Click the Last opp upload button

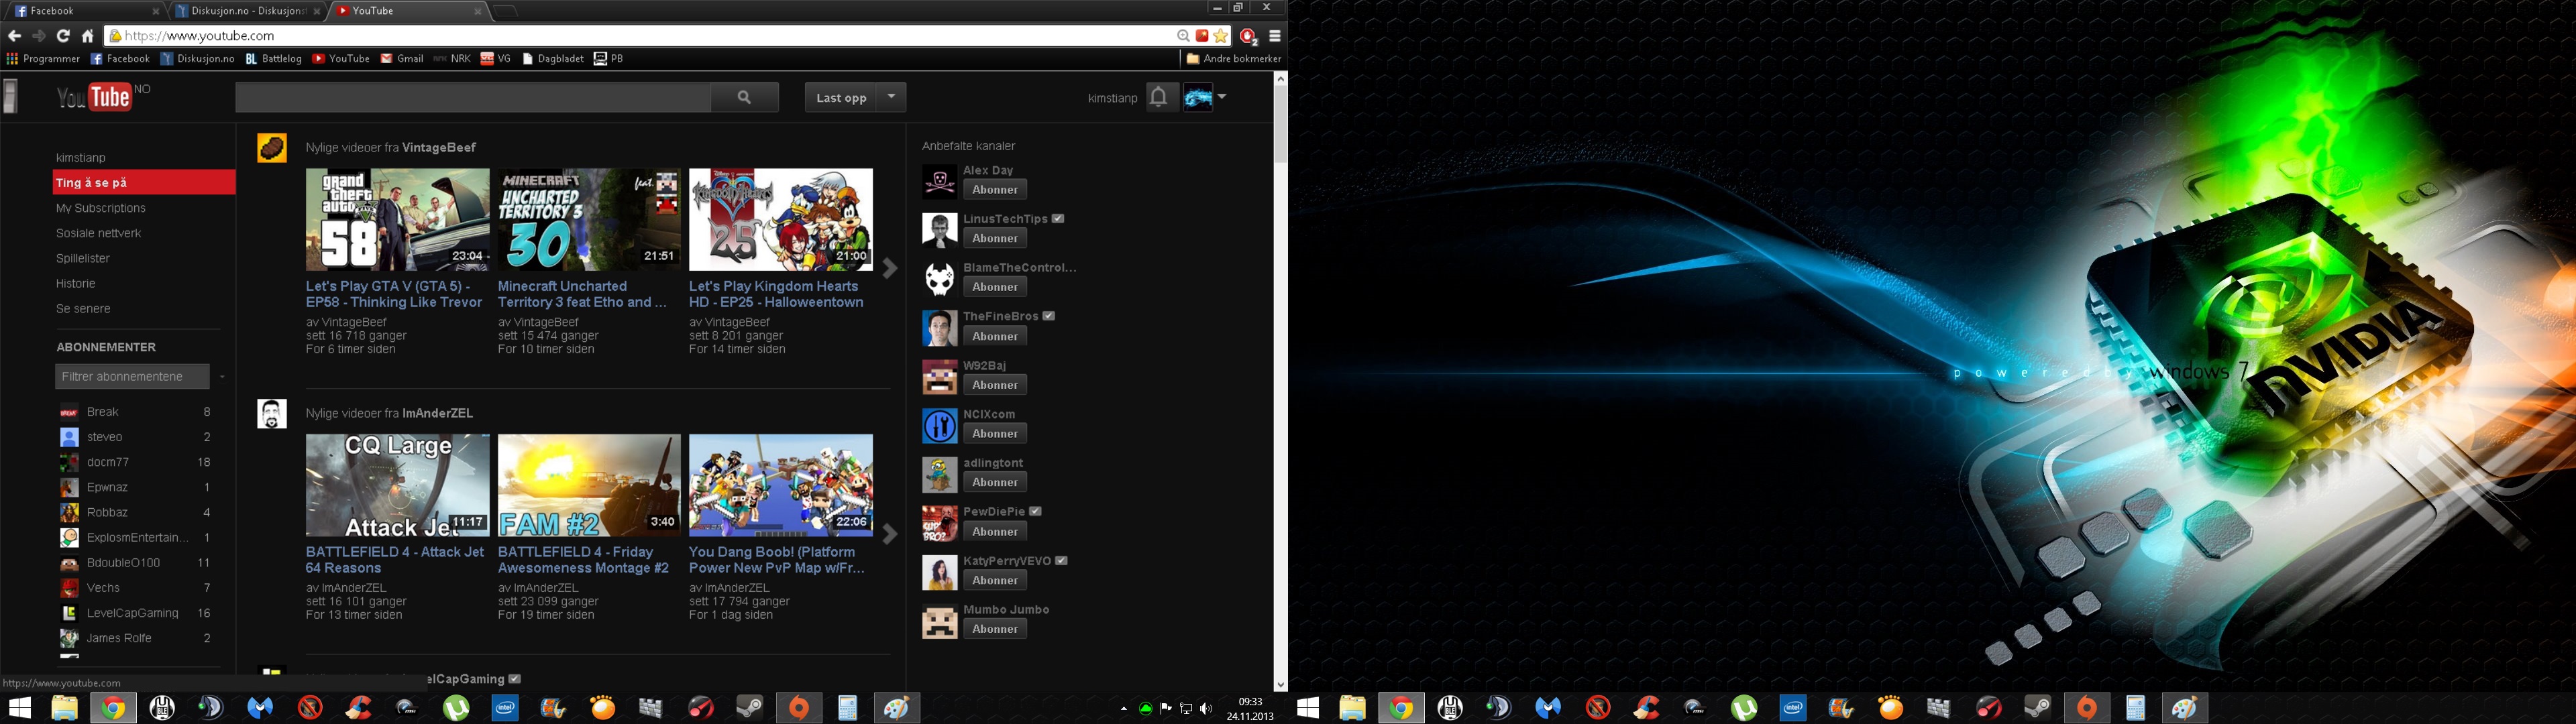click(840, 97)
